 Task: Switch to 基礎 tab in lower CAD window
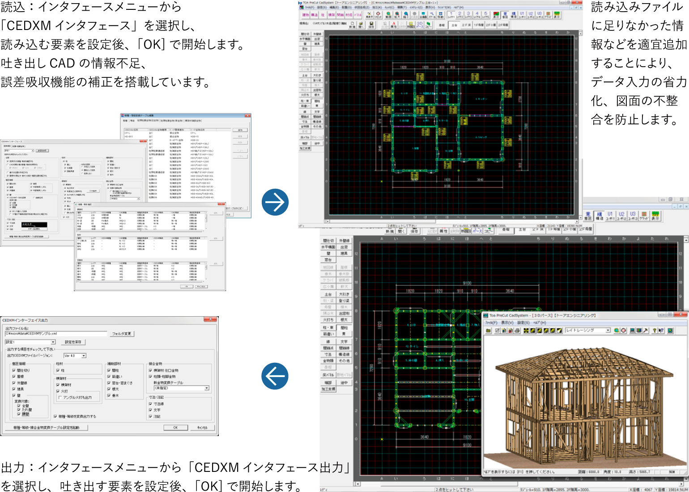(x=506, y=229)
